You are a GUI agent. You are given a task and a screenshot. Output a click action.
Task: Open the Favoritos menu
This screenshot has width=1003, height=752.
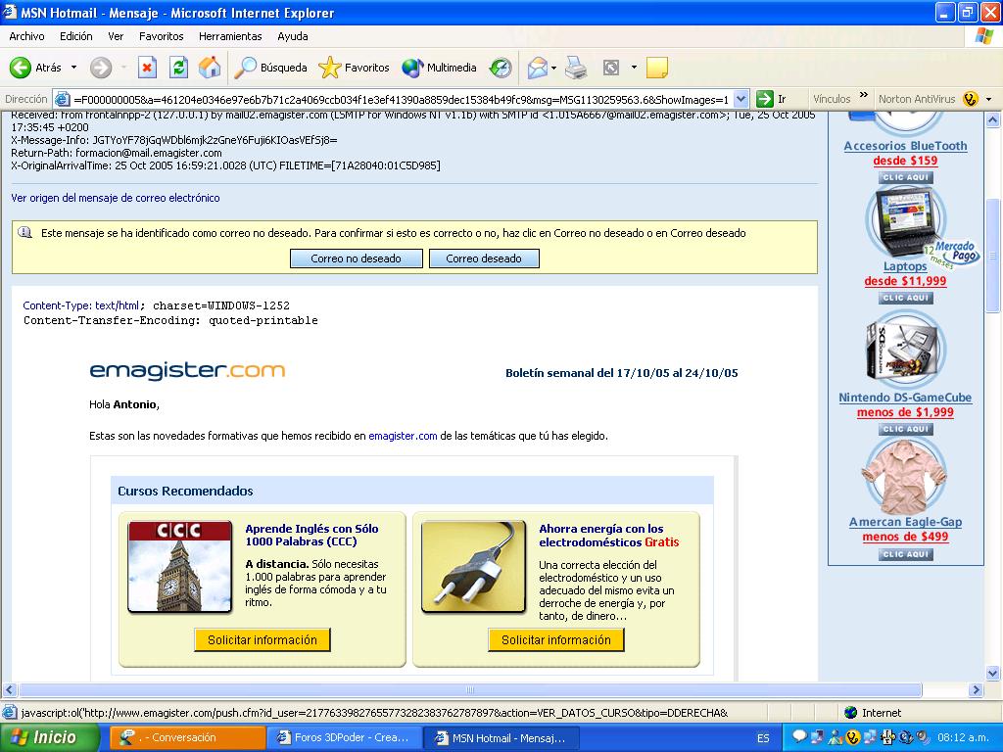pos(162,36)
